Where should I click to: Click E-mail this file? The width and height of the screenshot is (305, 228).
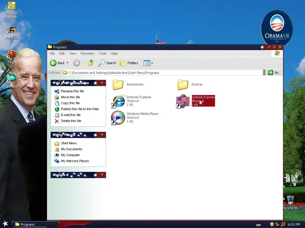click(71, 115)
